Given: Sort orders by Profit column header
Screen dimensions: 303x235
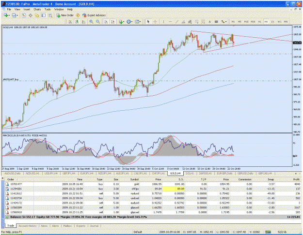Looking at the screenshot, I should click(296, 179).
